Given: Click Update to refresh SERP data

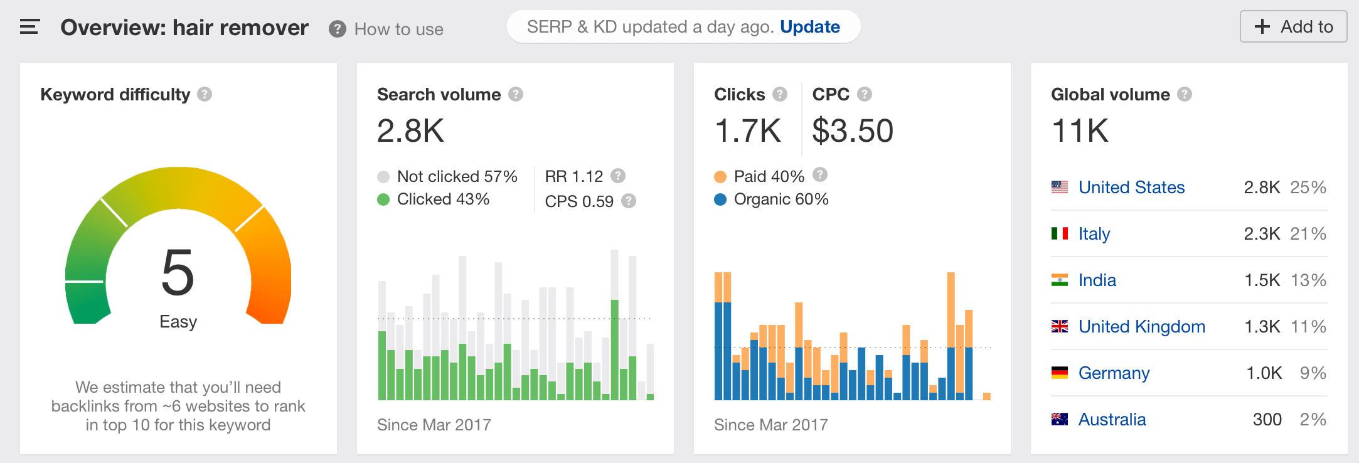Looking at the screenshot, I should [x=809, y=27].
